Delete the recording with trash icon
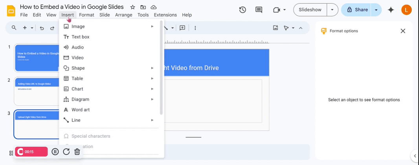419x165 pixels. [77, 152]
